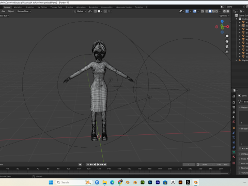Open the Object menu in viewport header
Image resolution: width=248 pixels, height=186 pixels.
(x=11, y=11)
